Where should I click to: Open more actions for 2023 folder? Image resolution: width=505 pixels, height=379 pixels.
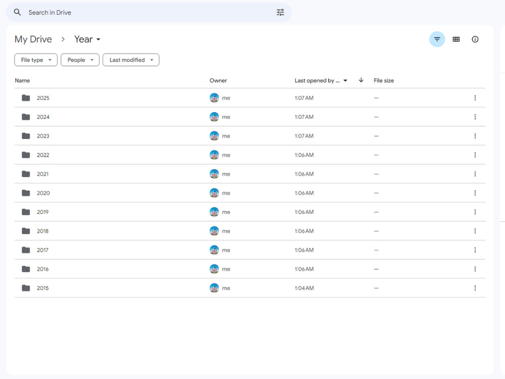(475, 136)
